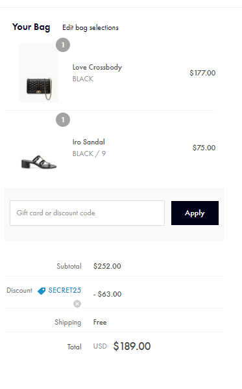Click the $189.00 total amount

tap(132, 346)
